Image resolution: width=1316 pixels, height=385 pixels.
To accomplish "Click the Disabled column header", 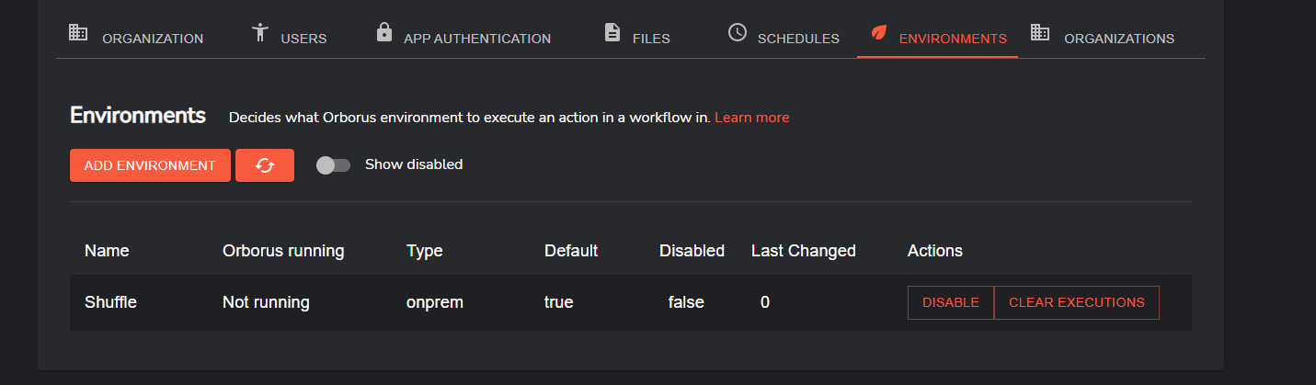I will point(692,251).
